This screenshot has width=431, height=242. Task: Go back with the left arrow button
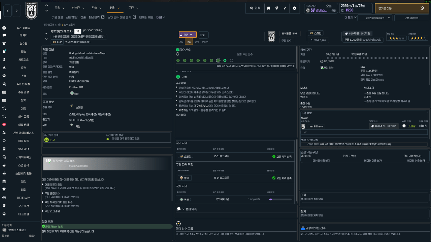pos(7,11)
